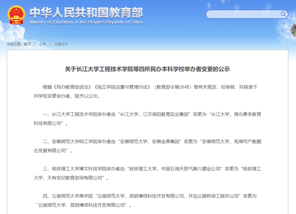
Task: Click the item 一、长江大学工程技术学院举办者
Action: [147, 119]
